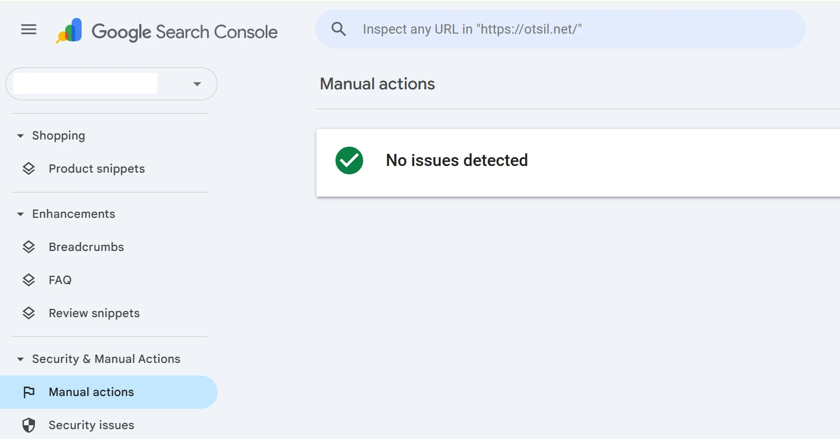The width and height of the screenshot is (840, 439).
Task: Collapse the Shopping section
Action: 20,136
